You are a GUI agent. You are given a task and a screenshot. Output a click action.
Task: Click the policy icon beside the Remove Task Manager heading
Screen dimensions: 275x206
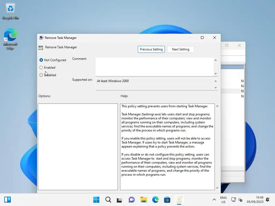click(41, 47)
